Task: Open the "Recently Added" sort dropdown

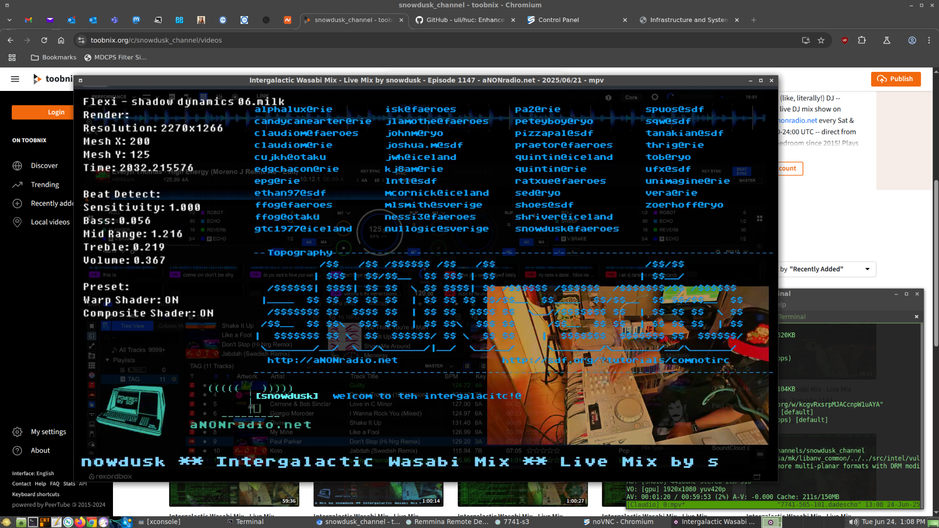Action: pos(827,269)
